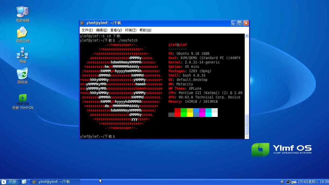Viewport: 329px width, 185px height.
Task: Select the 网络 desktop icon
Action: [23, 55]
